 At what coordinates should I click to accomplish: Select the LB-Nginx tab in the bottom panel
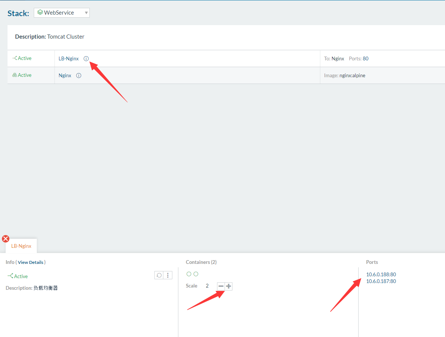tap(21, 246)
